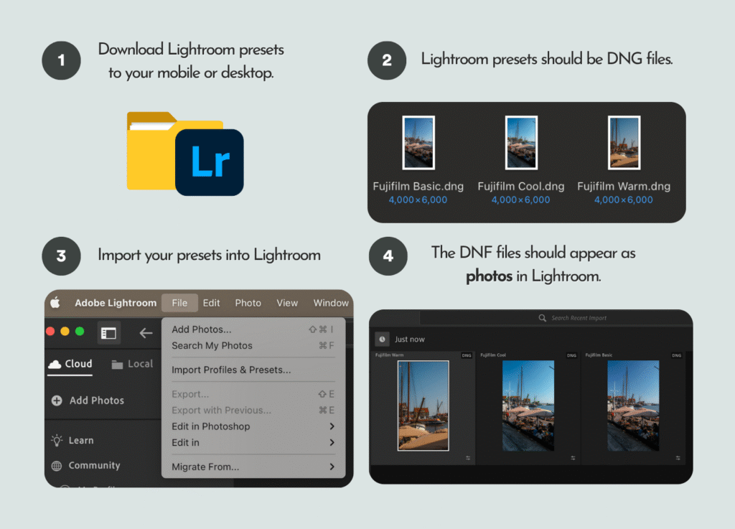Open Learn via the lightbulb icon
Viewport: 735px width, 529px height.
tap(57, 441)
